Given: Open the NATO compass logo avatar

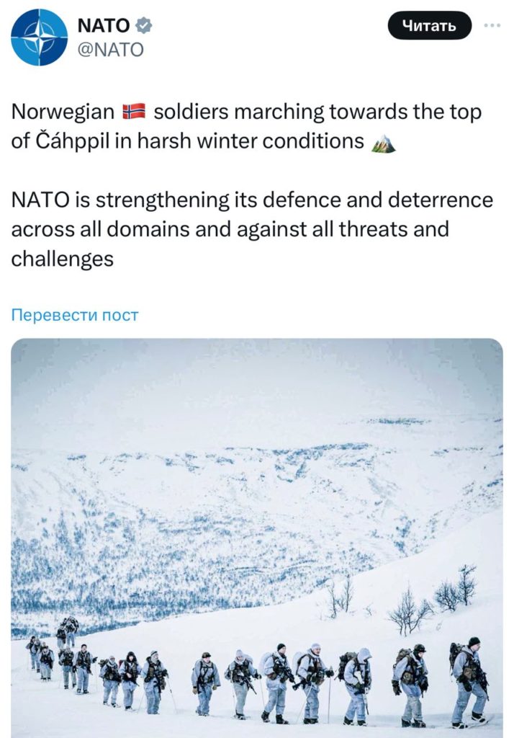Looking at the screenshot, I should click(39, 37).
